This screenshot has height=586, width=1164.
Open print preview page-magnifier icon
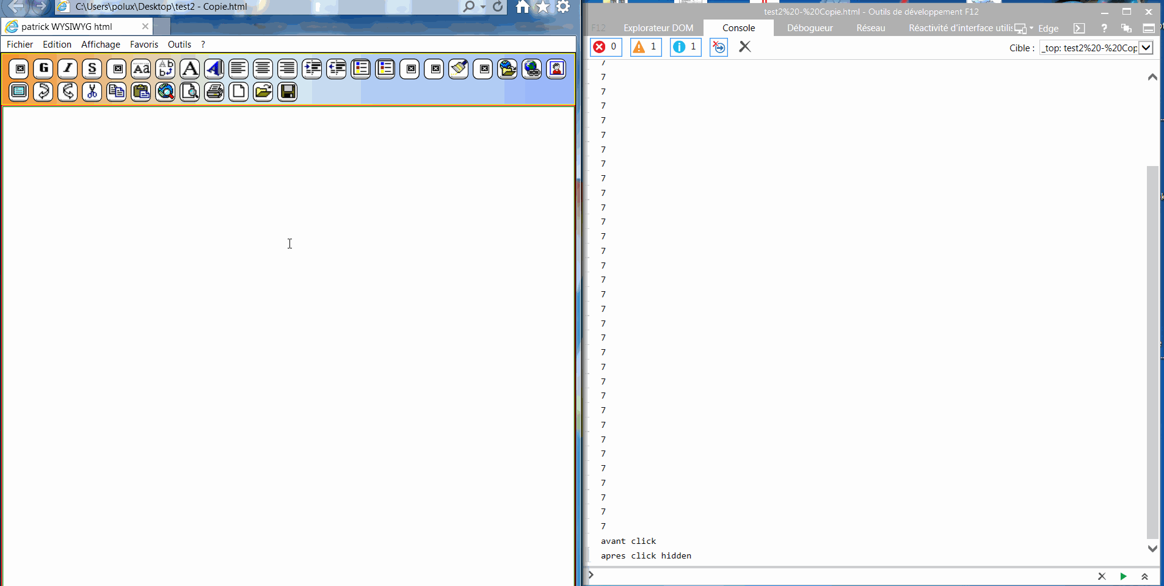(x=190, y=92)
